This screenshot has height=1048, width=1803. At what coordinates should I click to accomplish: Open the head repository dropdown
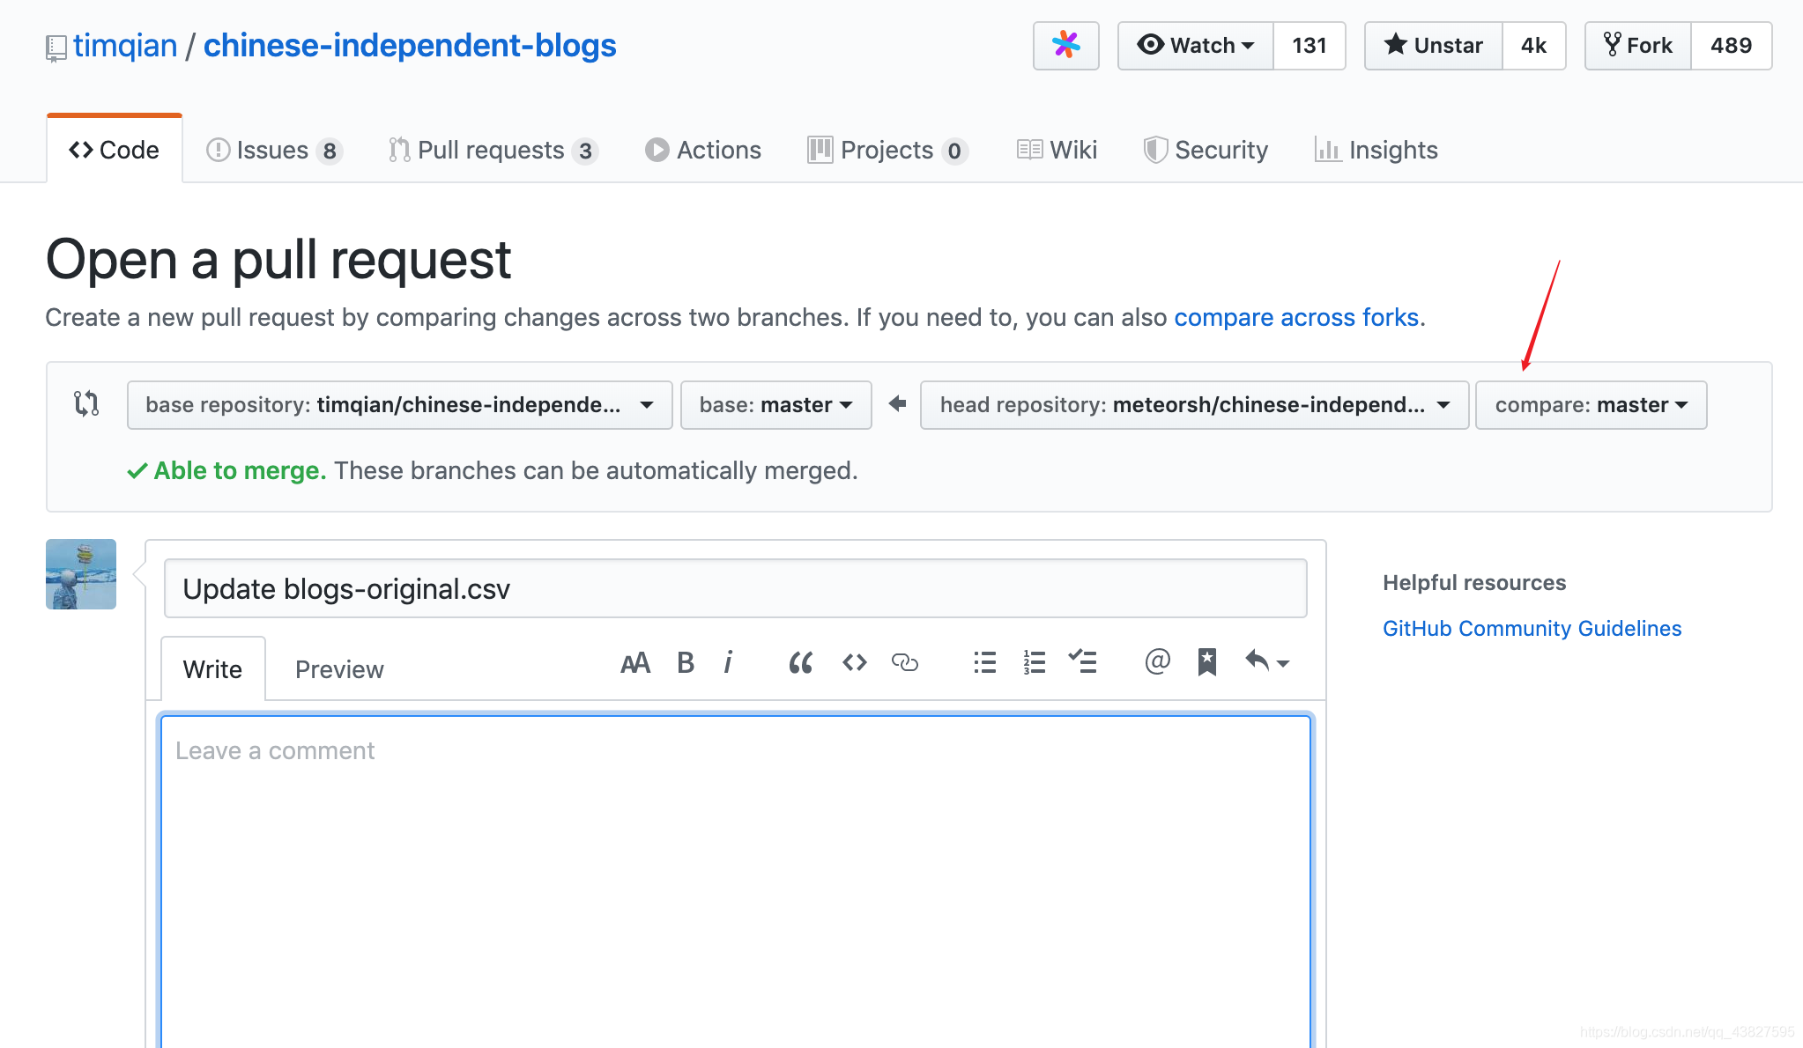(x=1195, y=405)
